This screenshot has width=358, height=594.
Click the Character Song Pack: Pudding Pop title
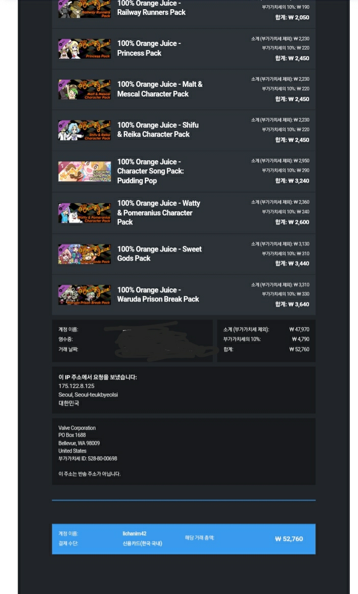click(x=150, y=171)
